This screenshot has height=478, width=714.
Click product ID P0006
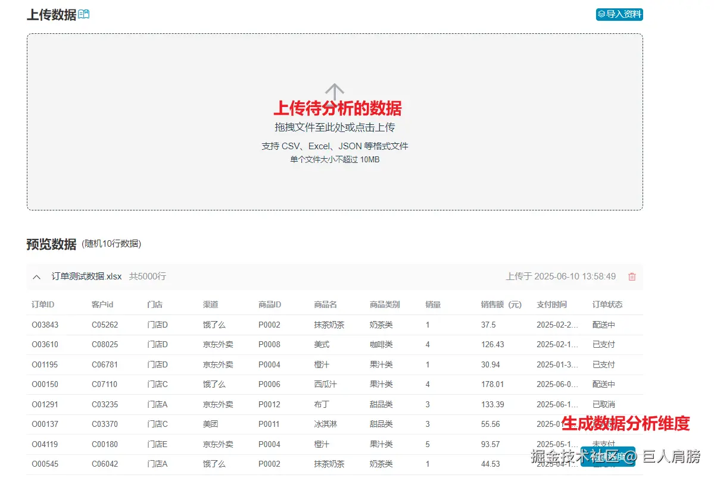click(x=269, y=384)
